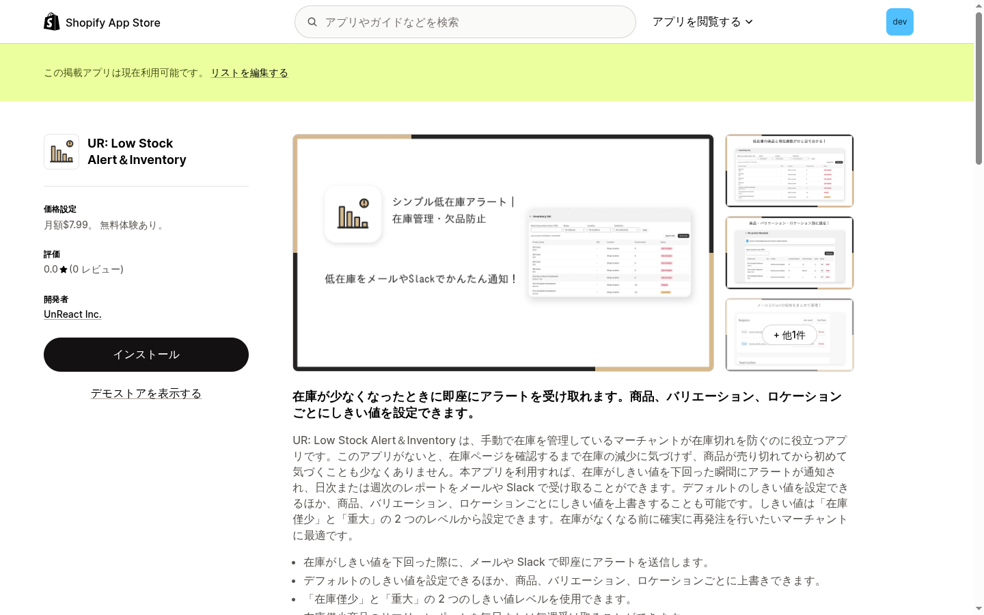Click the app logo inside main screenshot
This screenshot has height=615, width=984.
point(353,214)
